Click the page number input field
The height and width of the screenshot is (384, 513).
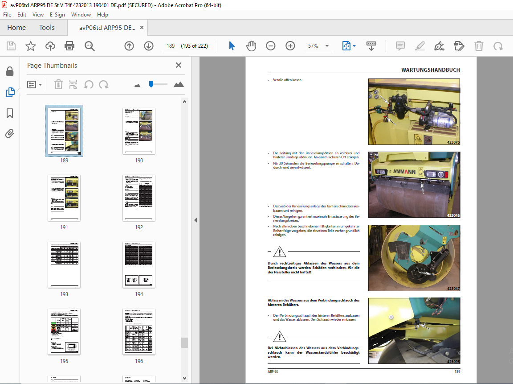(x=171, y=46)
